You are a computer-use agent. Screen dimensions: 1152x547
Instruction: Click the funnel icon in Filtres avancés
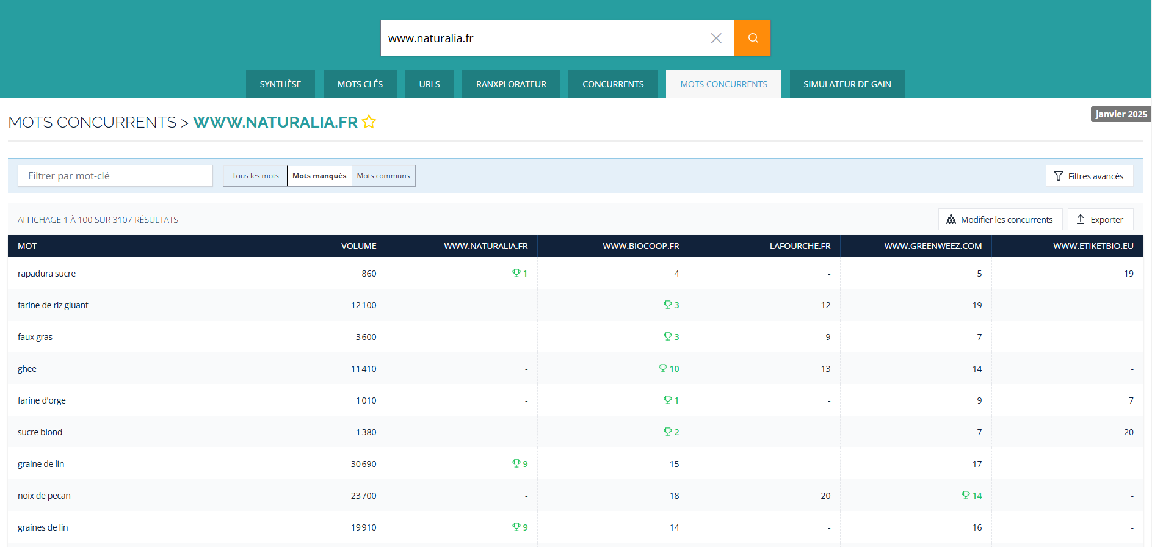pyautogui.click(x=1059, y=176)
